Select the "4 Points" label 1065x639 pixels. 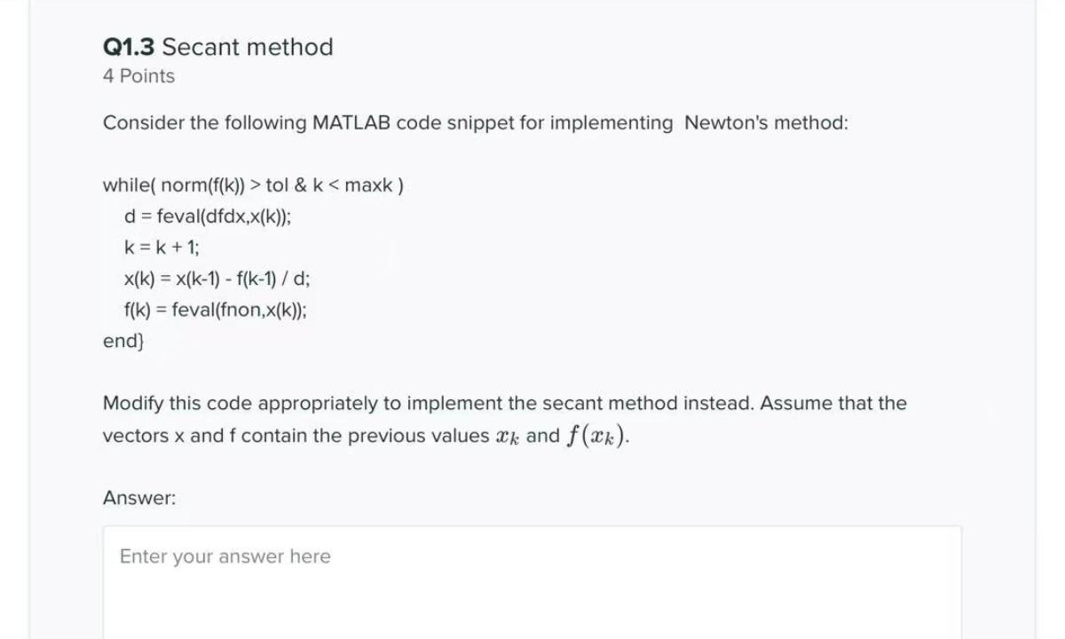tap(138, 76)
